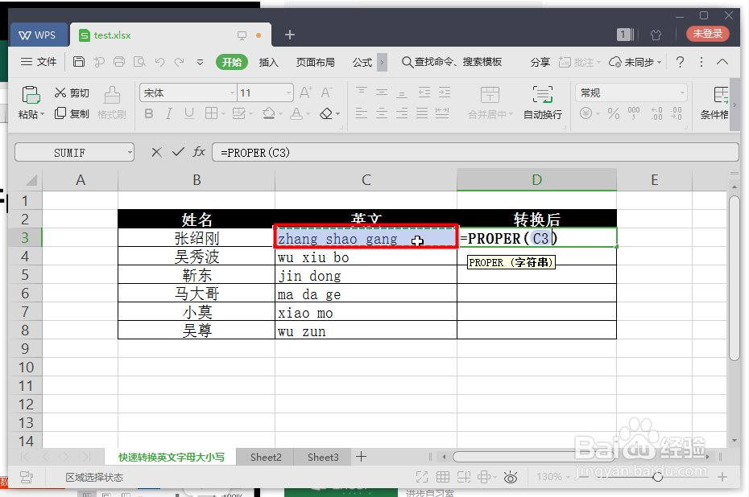Screen dimensions: 749x497
Task: Open the font size 11 dropdown
Action: tap(289, 92)
